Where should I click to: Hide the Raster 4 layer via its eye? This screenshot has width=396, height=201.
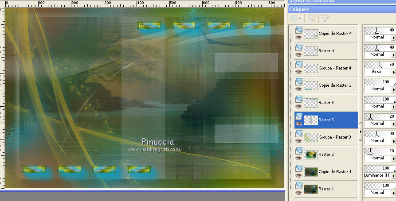[x=298, y=54]
